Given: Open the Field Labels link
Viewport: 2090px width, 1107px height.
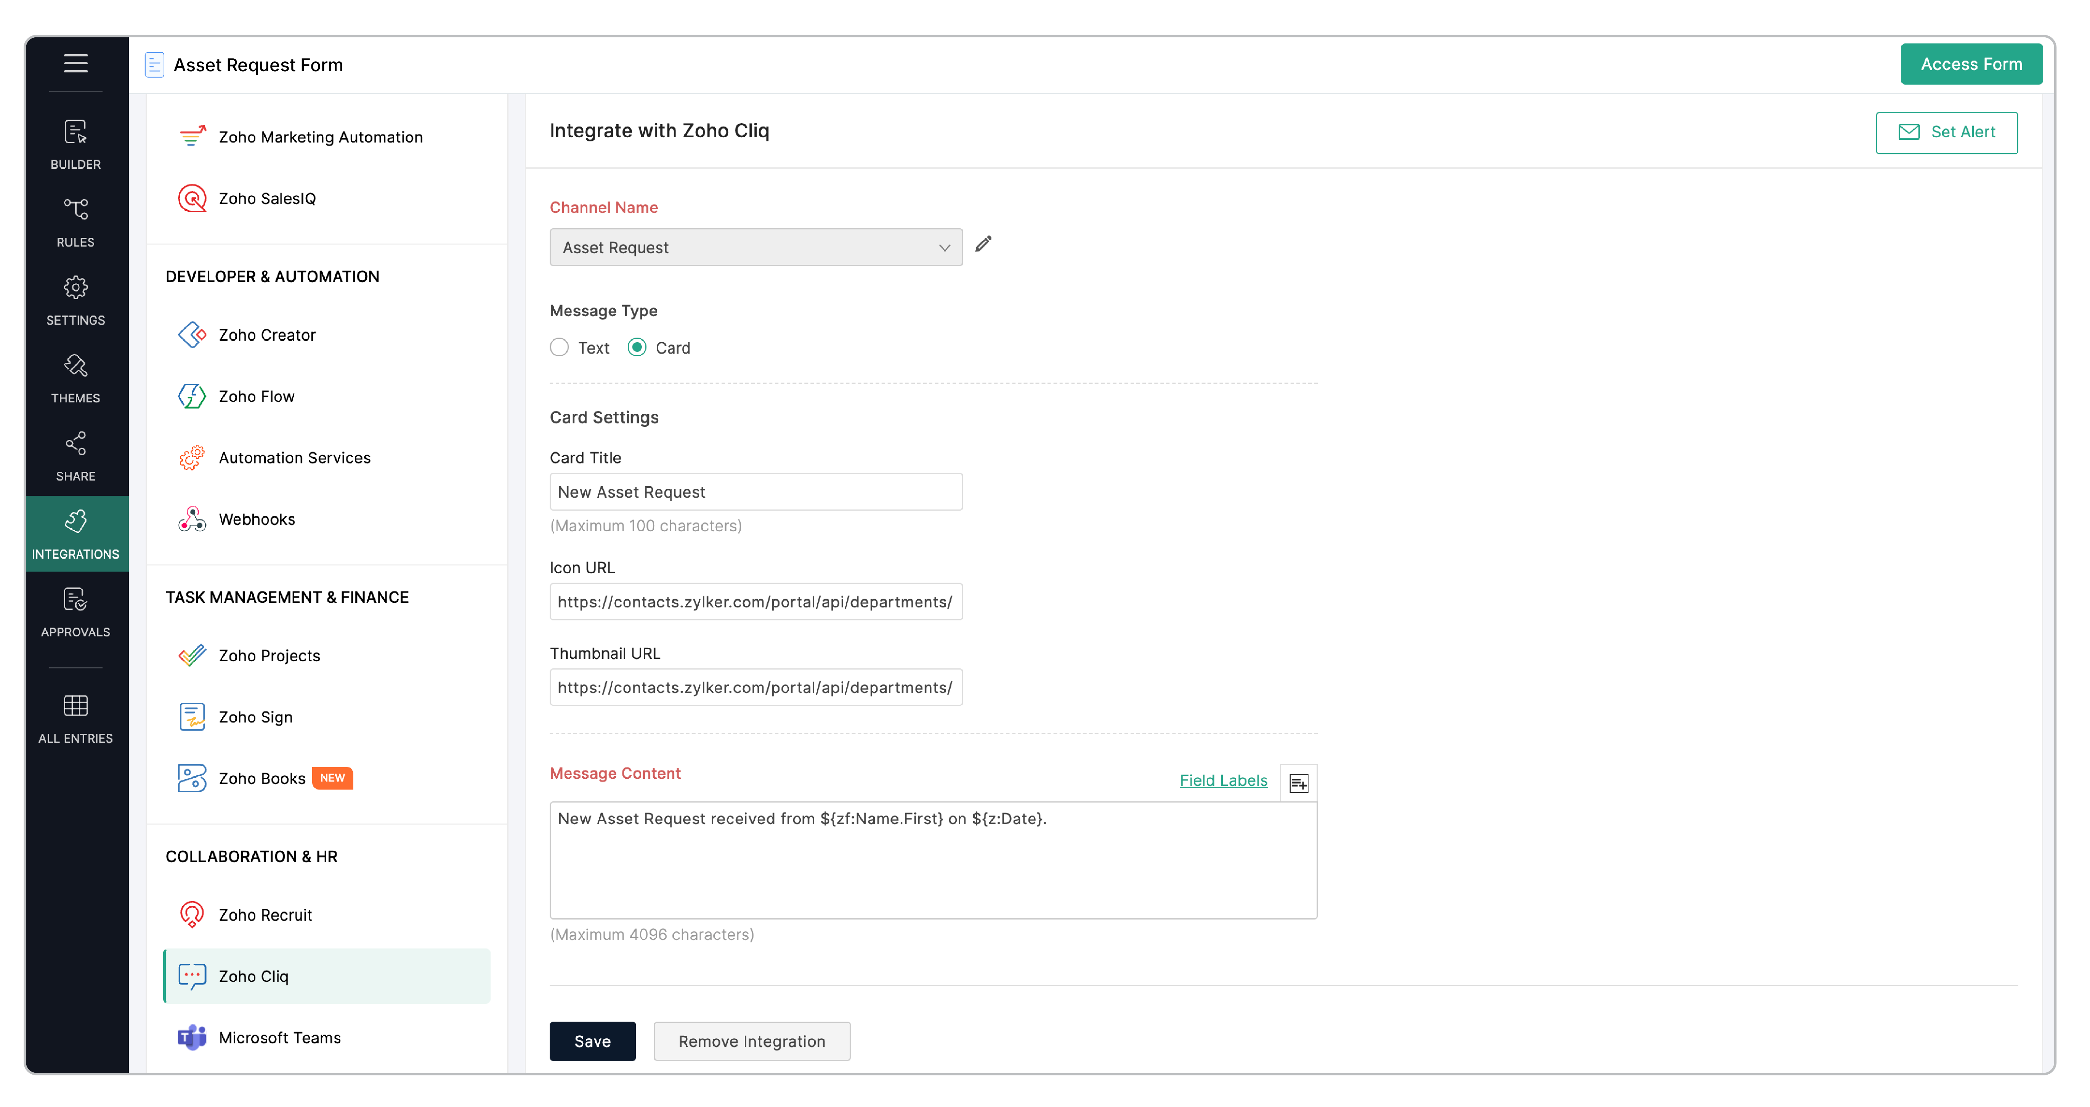Looking at the screenshot, I should click(x=1223, y=780).
